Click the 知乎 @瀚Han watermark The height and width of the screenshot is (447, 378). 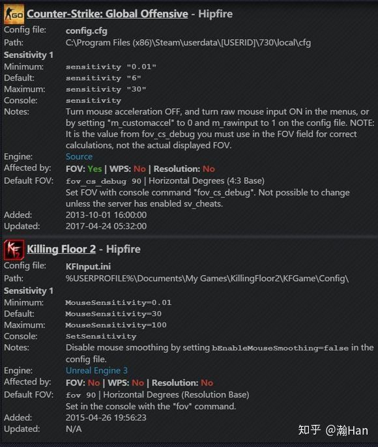[x=333, y=430]
